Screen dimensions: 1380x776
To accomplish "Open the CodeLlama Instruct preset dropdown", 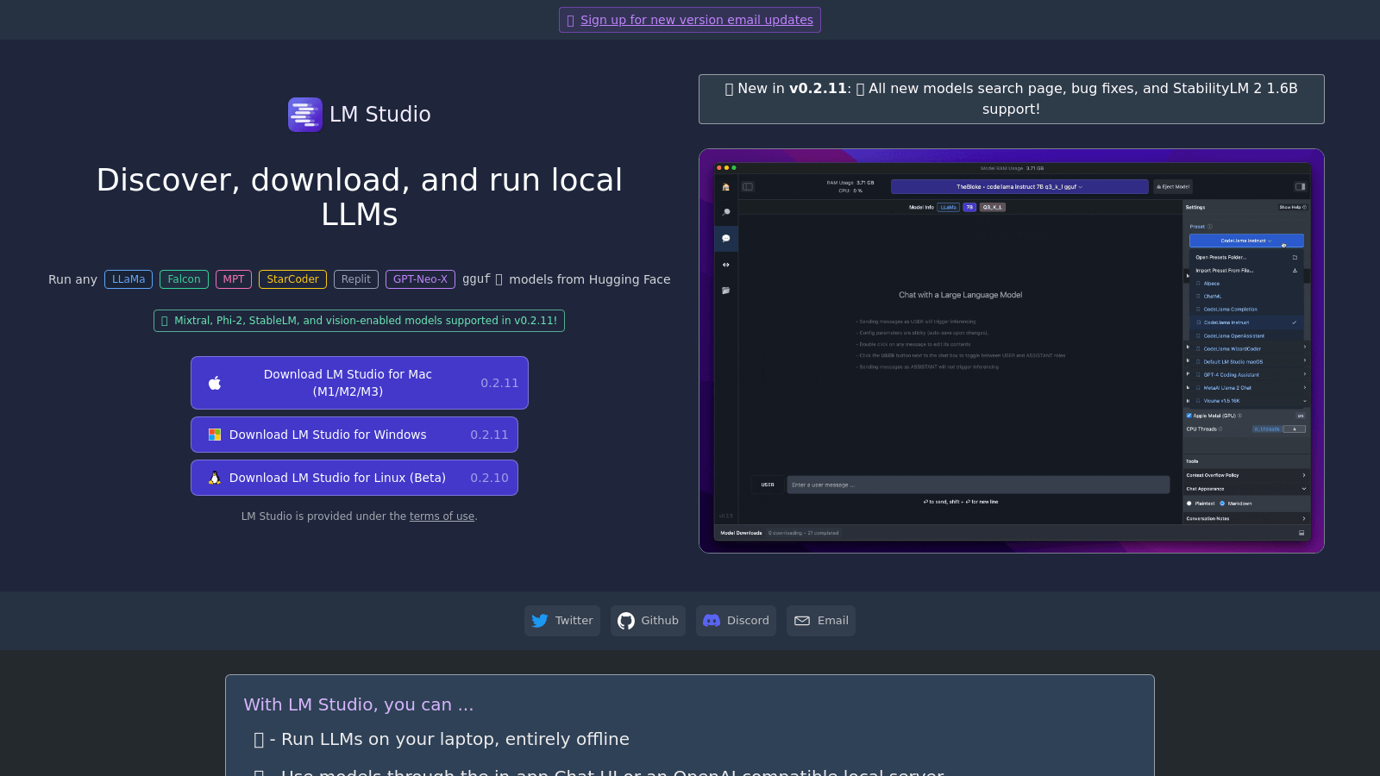I will point(1246,241).
